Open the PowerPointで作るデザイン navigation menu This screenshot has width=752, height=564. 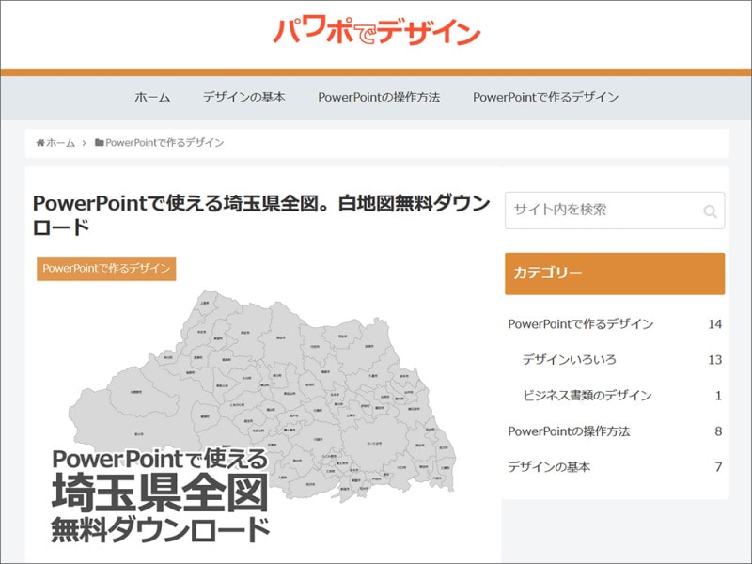pyautogui.click(x=546, y=96)
